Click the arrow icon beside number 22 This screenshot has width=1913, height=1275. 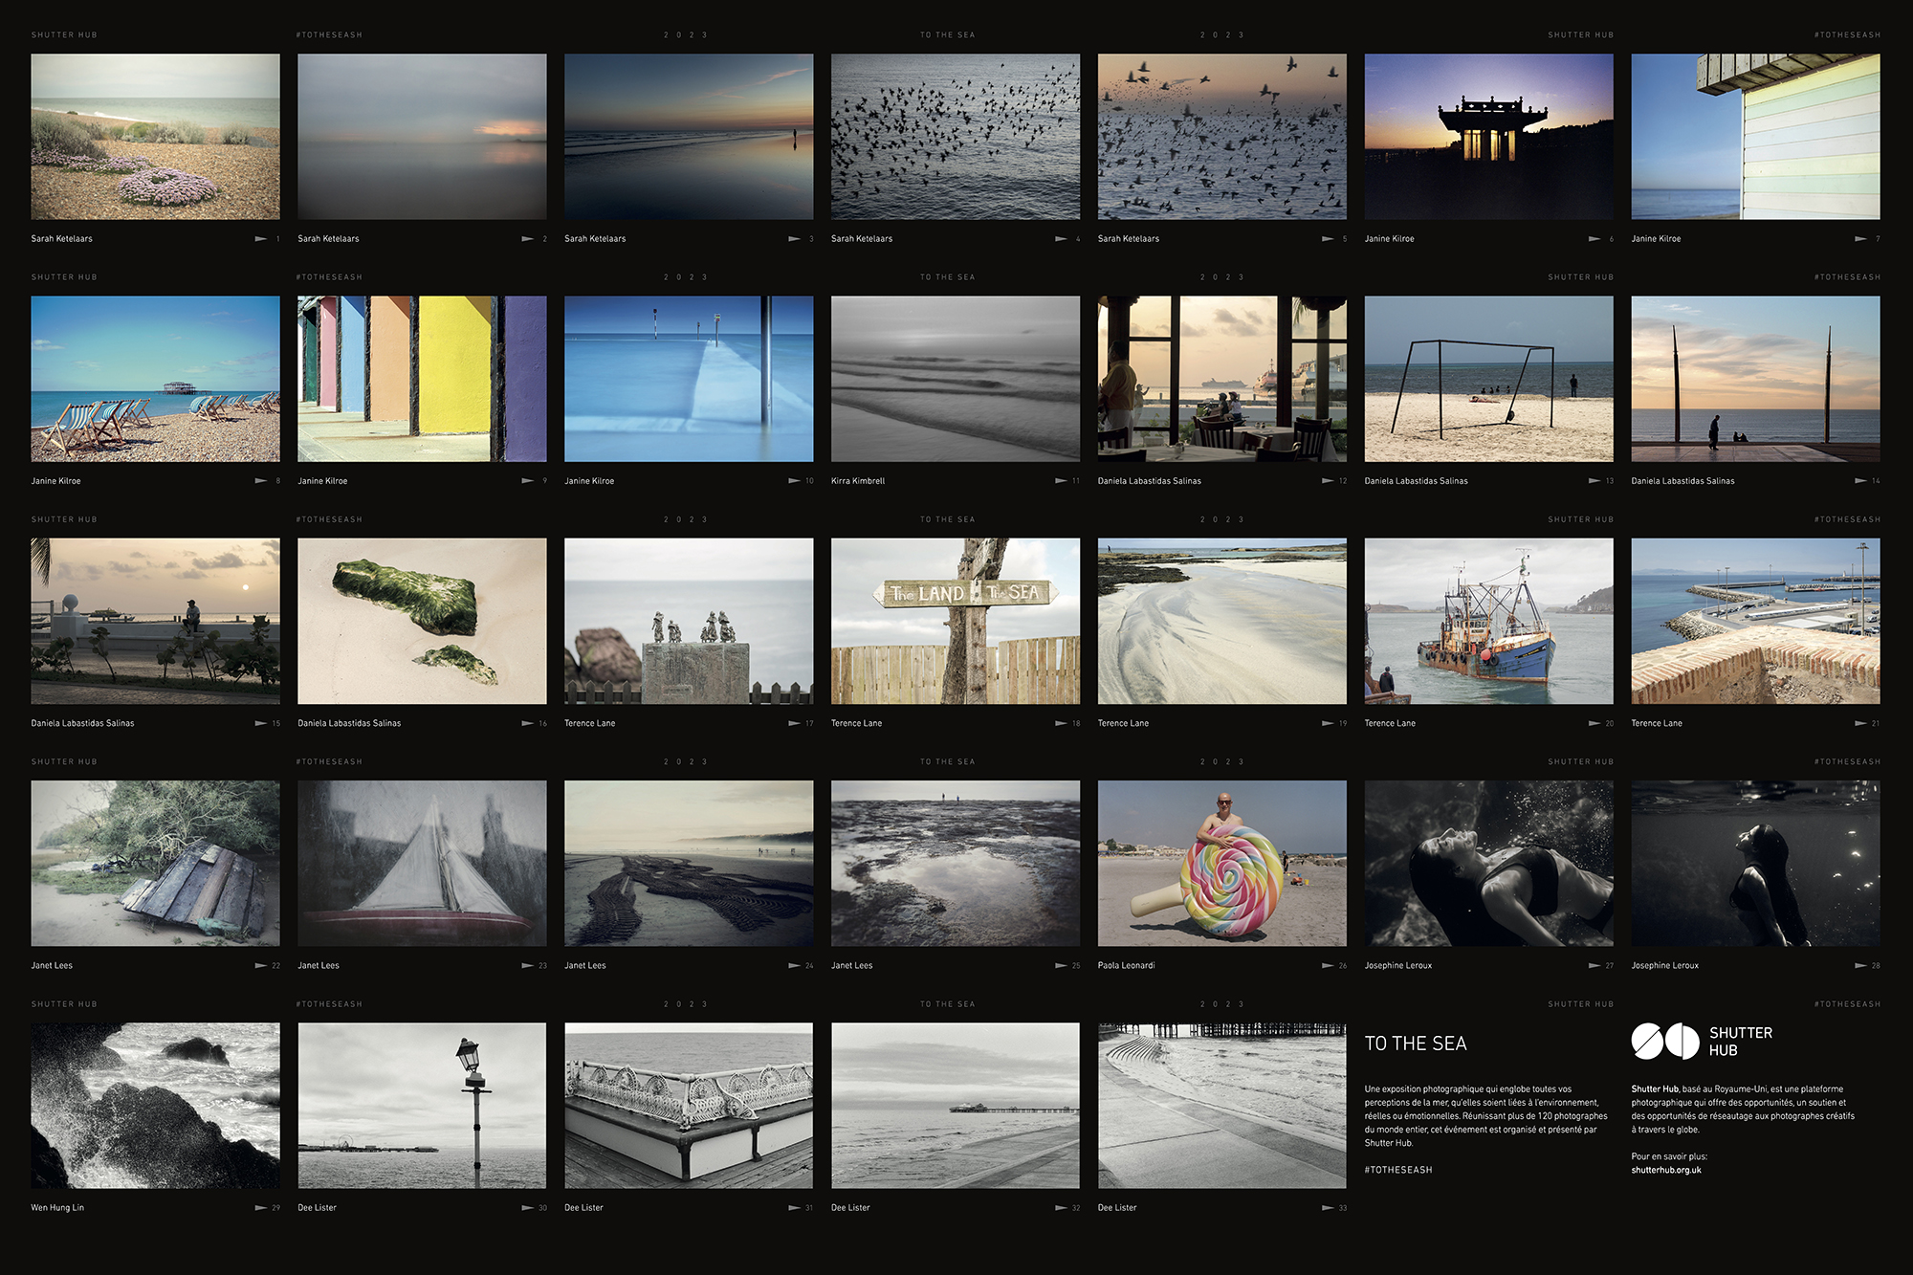pos(260,966)
